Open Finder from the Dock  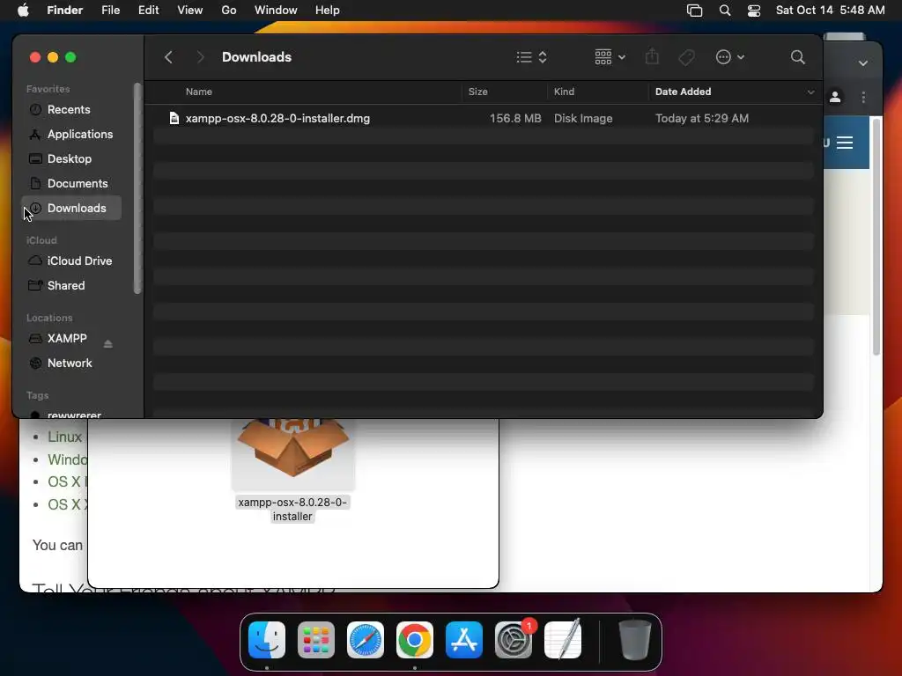pos(267,640)
